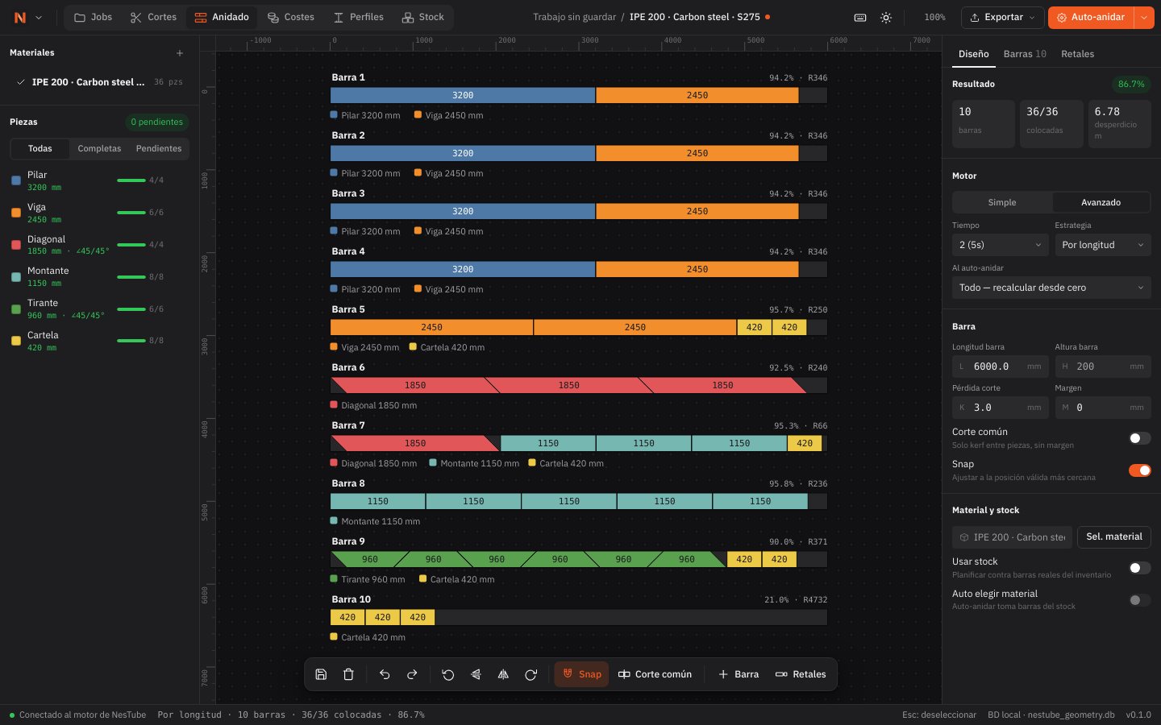Image resolution: width=1161 pixels, height=725 pixels.
Task: Switch to the Cortes tab
Action: [x=153, y=17]
